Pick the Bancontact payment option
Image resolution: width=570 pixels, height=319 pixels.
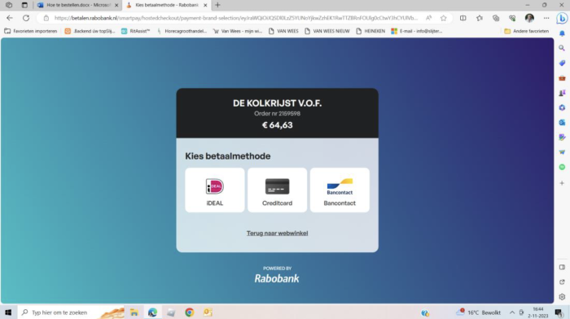tap(340, 190)
